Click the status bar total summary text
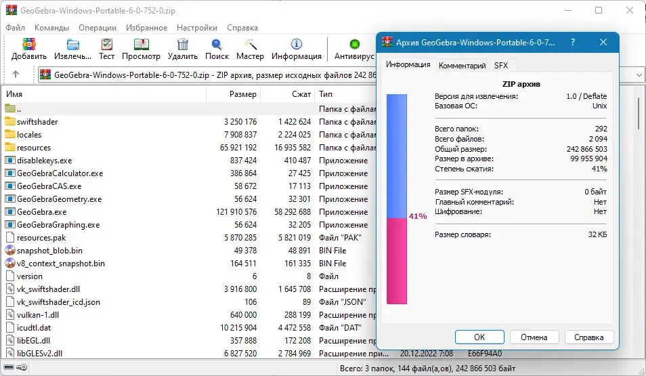The height and width of the screenshot is (376, 646). [427, 368]
